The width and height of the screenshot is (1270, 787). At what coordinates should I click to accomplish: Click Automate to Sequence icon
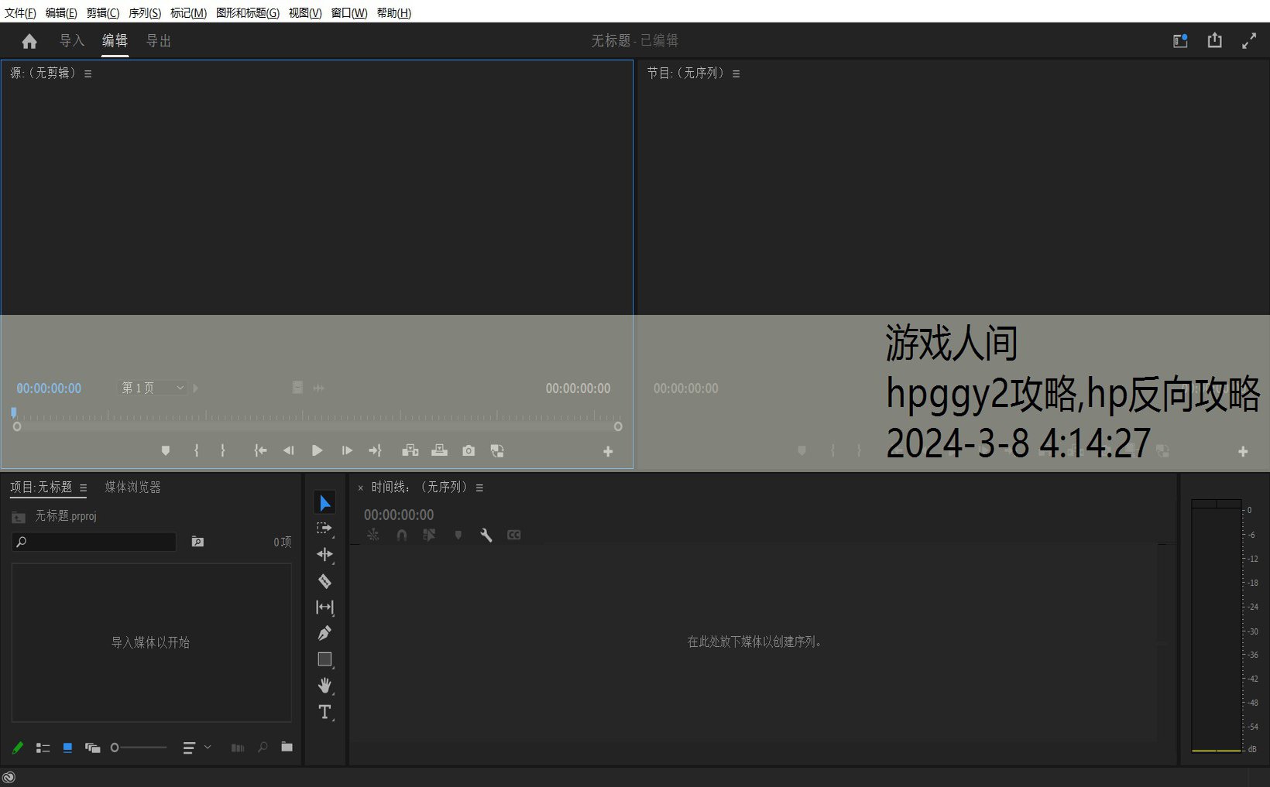point(238,748)
